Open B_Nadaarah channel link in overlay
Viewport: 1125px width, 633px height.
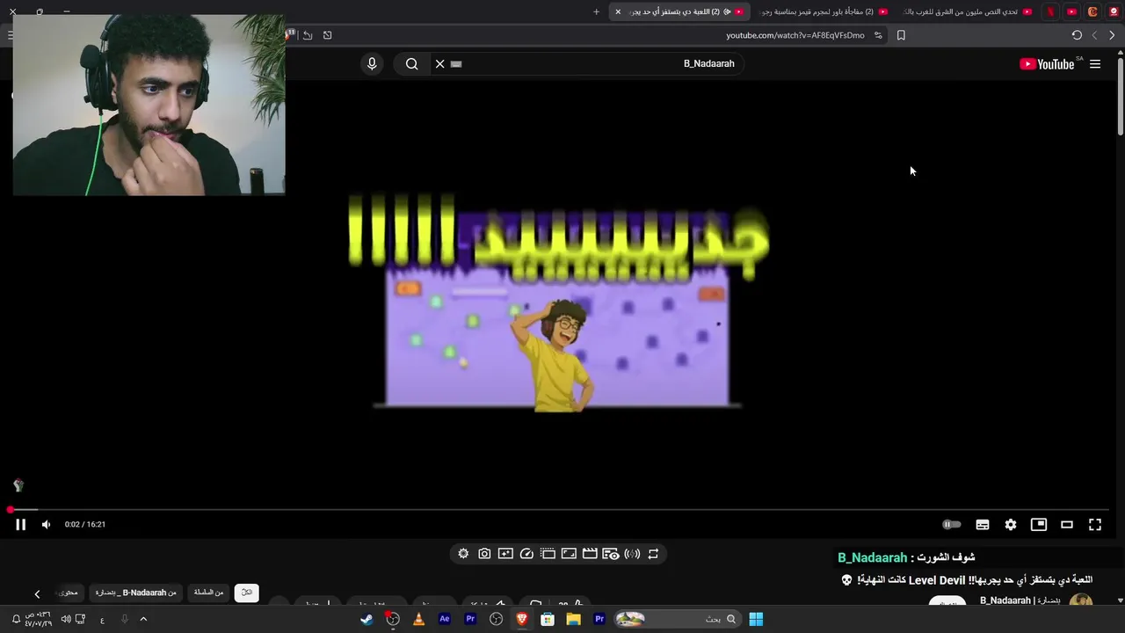coord(872,557)
